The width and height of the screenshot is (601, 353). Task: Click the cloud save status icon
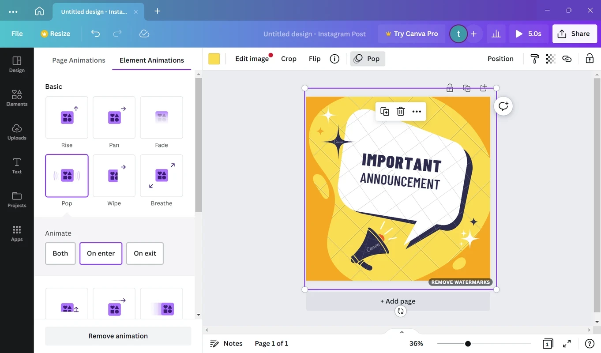(144, 34)
